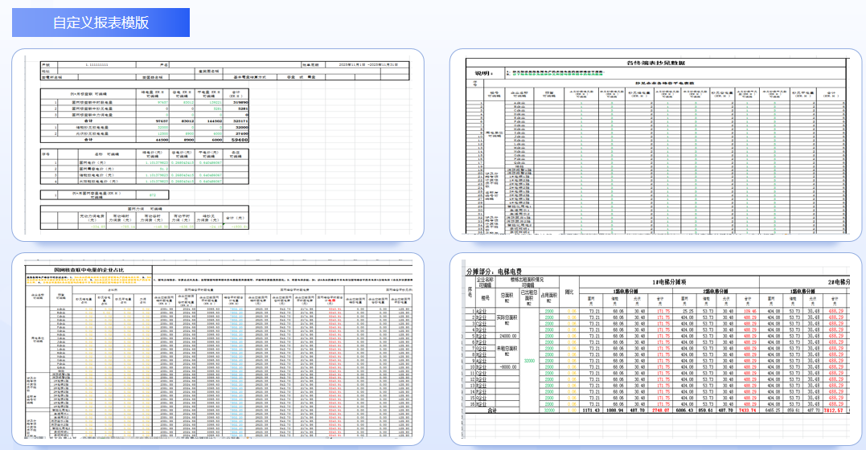This screenshot has width=866, height=450.
Task: Open the 各终端表抄见数据 template thumbnail
Action: pyautogui.click(x=655, y=145)
